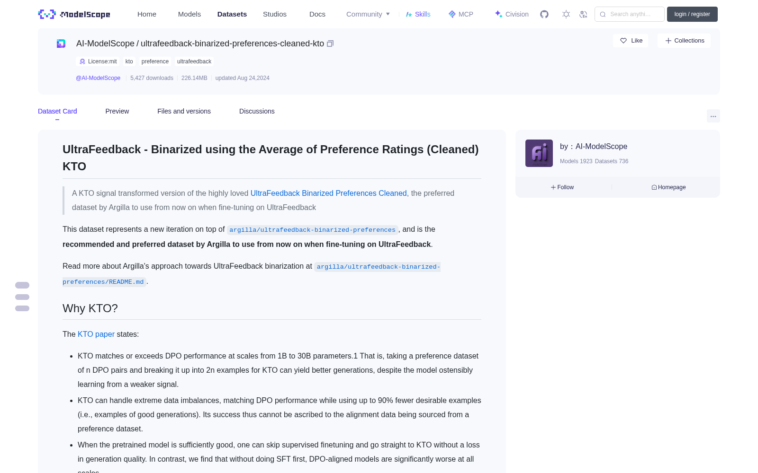758x473 pixels.
Task: Click the MCP diamond icon
Action: click(452, 14)
